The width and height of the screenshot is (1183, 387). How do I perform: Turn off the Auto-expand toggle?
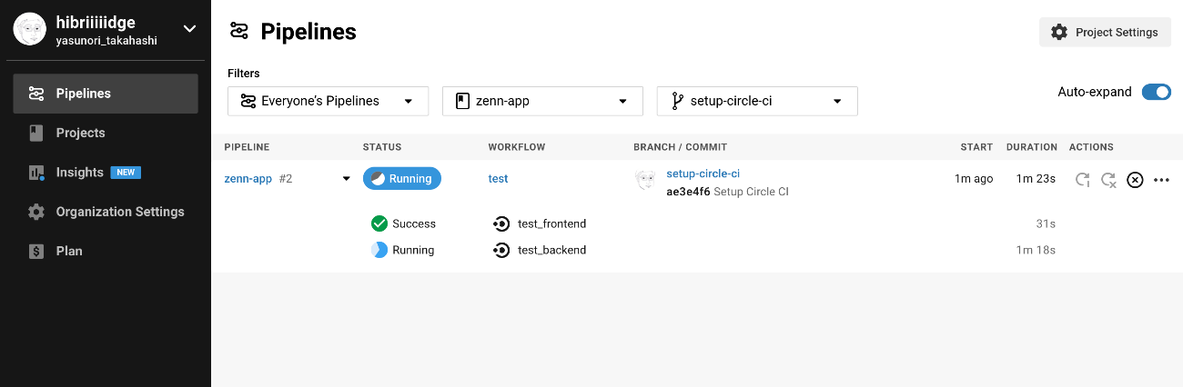[x=1157, y=92]
